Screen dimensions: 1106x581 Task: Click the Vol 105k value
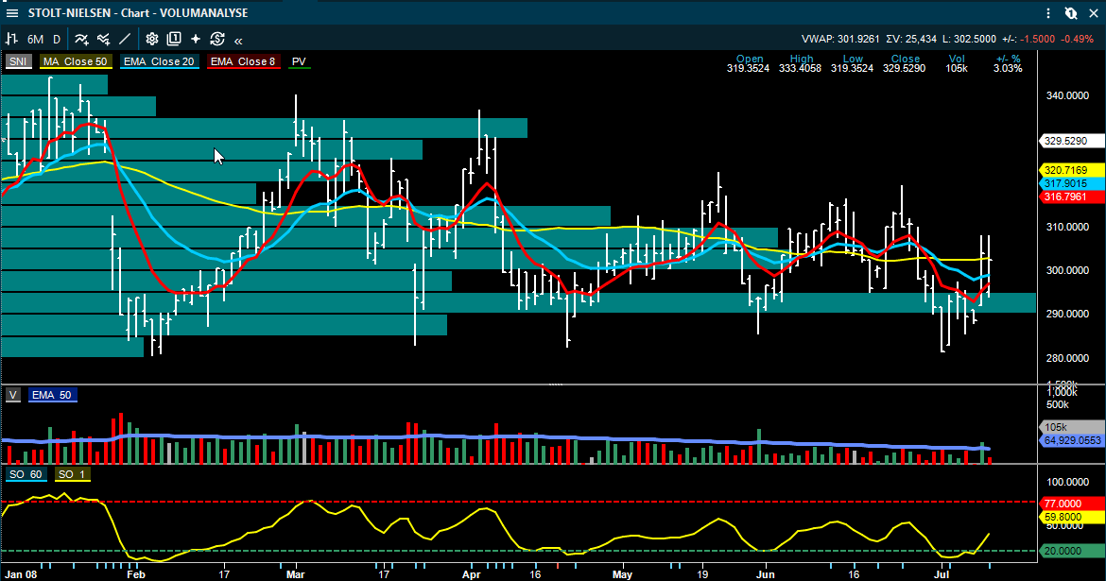pos(957,68)
